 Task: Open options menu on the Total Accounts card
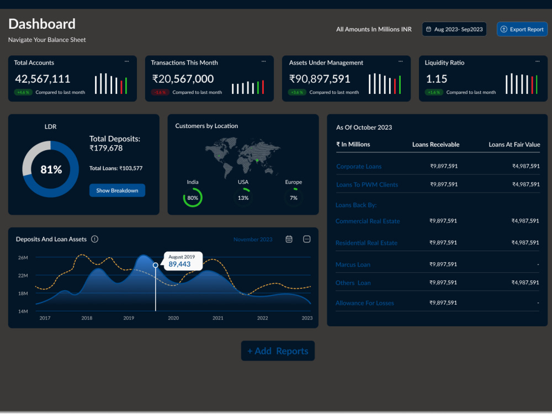(126, 62)
